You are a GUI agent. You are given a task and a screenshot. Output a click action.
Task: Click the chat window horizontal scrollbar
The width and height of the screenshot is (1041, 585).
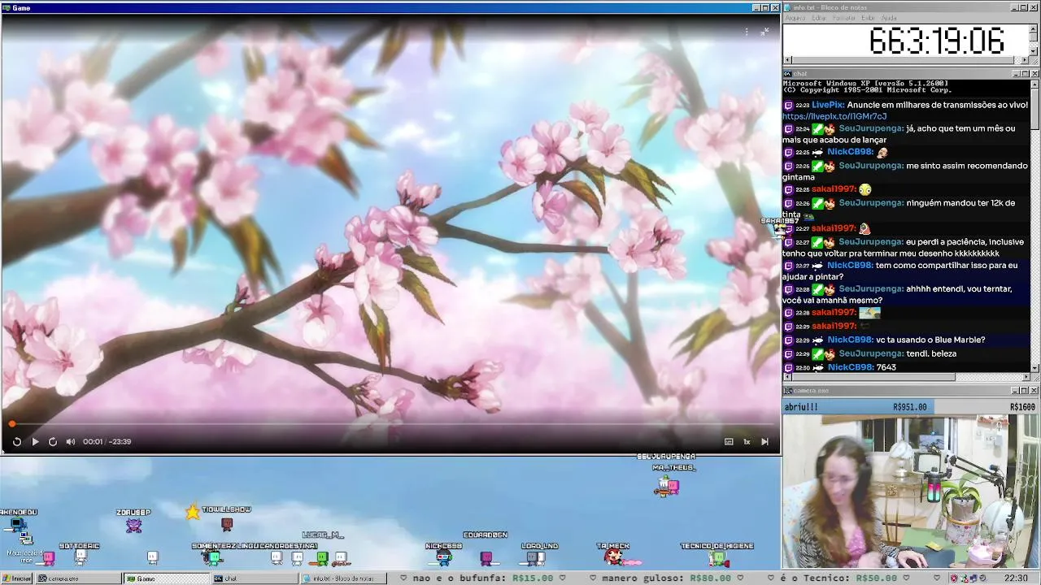point(906,376)
